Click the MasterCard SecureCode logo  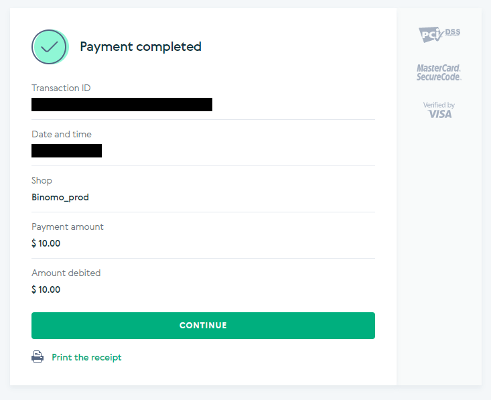pos(439,72)
